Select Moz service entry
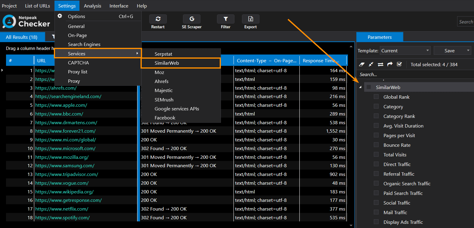474x228 pixels. (181, 72)
